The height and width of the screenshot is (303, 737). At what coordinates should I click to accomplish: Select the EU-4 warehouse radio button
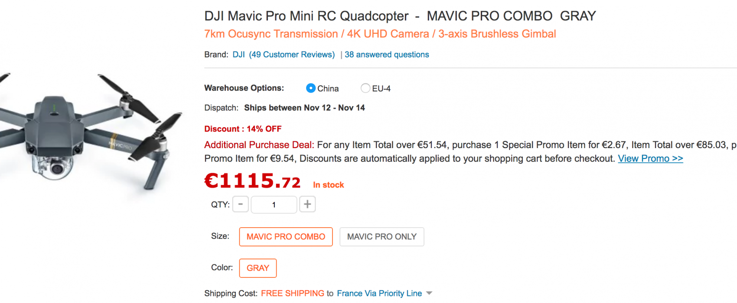[365, 88]
